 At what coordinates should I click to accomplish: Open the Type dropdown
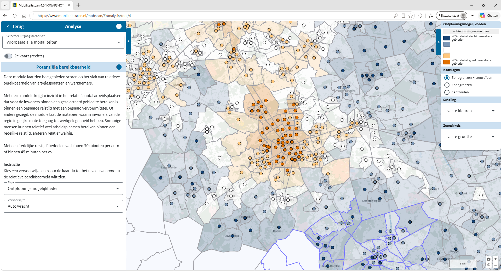click(x=63, y=189)
